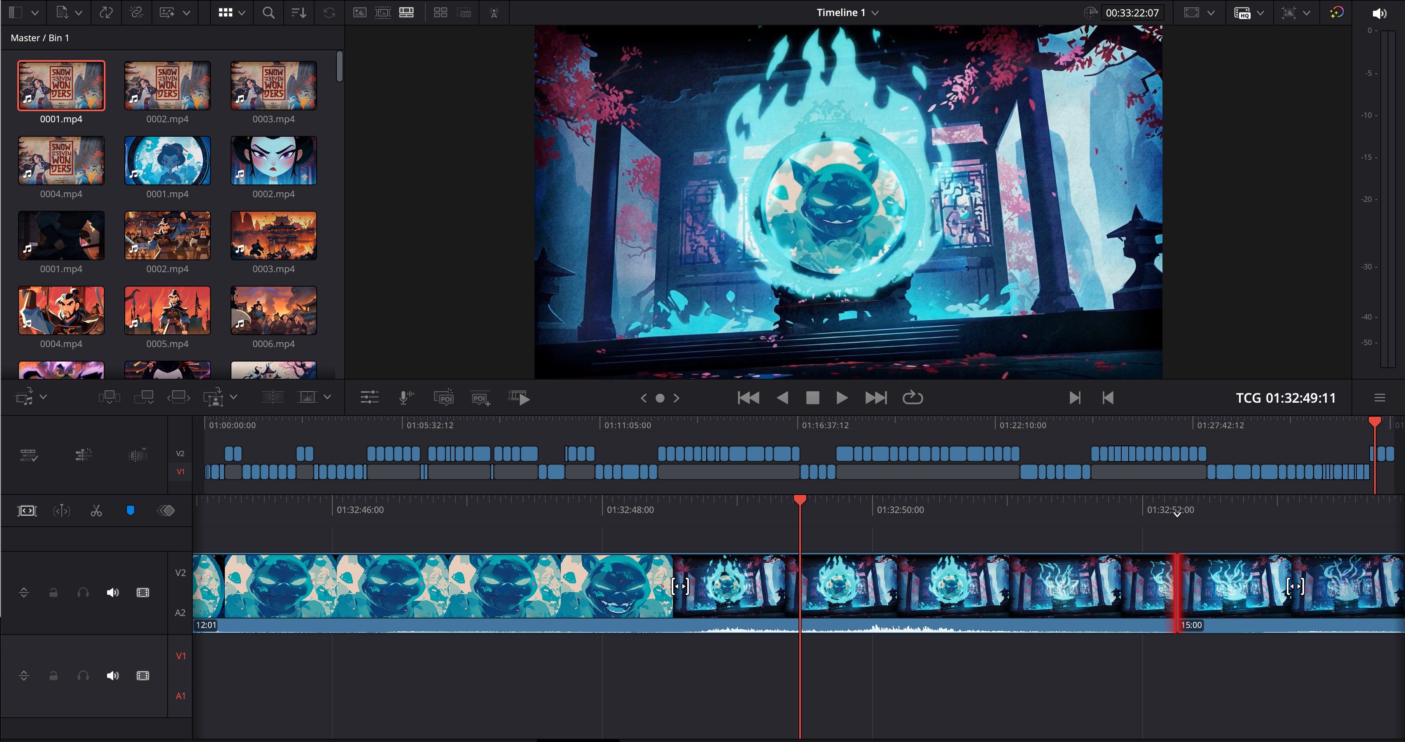Viewport: 1405px width, 742px height.
Task: Select the 0005.mp4 thumbnail
Action: pos(168,310)
